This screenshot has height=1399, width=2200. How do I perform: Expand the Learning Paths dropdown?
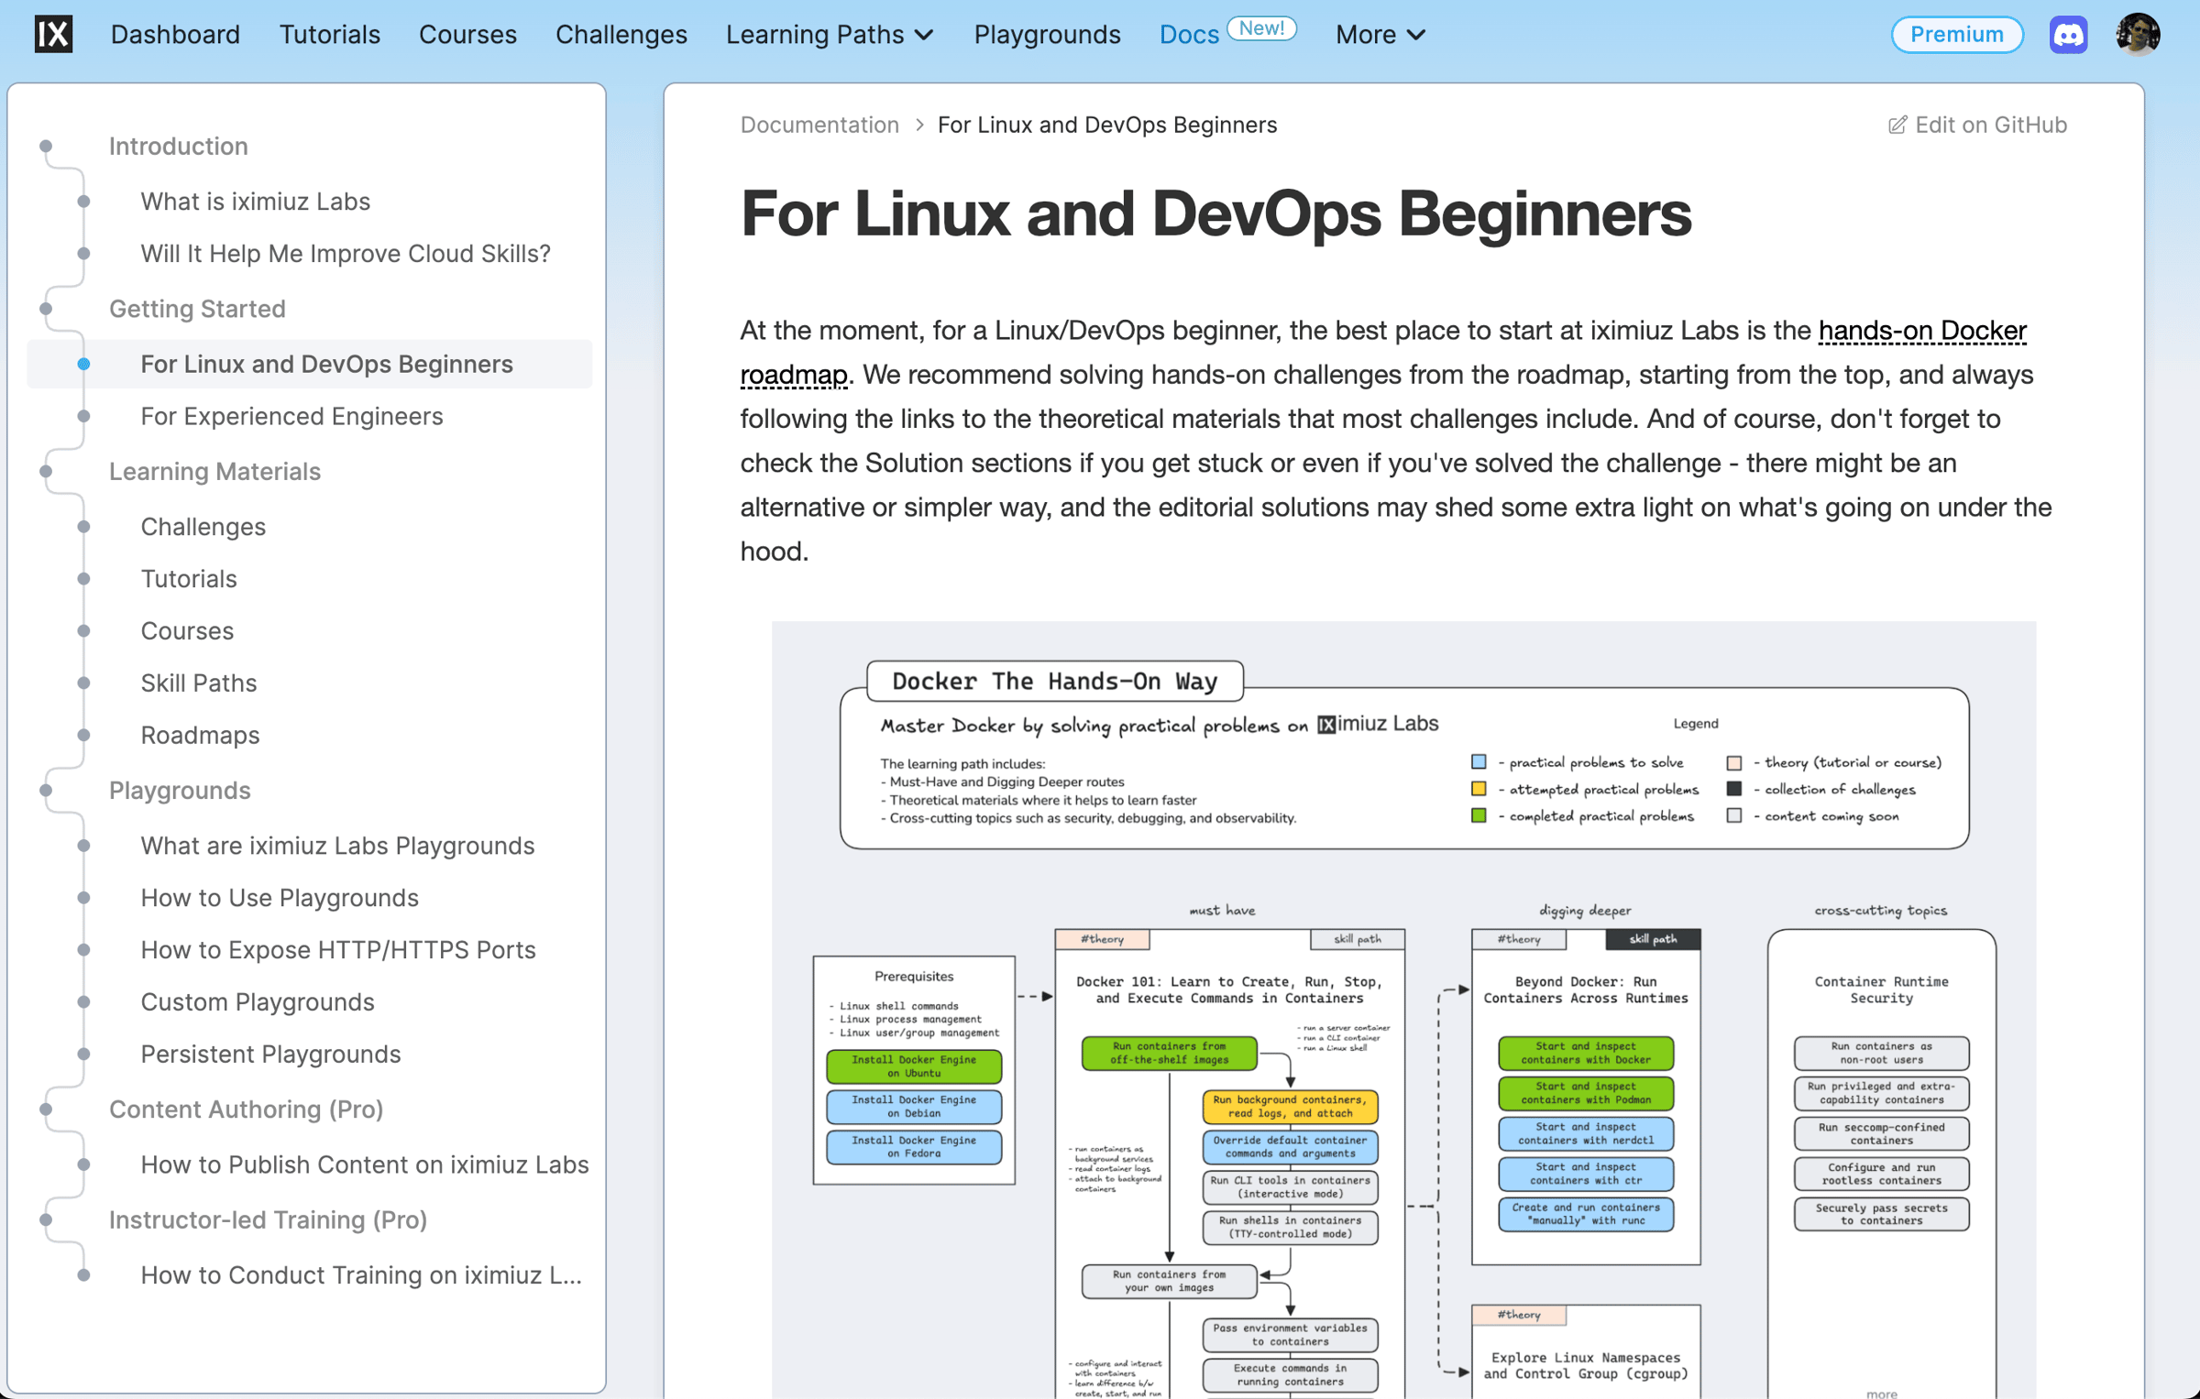[830, 35]
